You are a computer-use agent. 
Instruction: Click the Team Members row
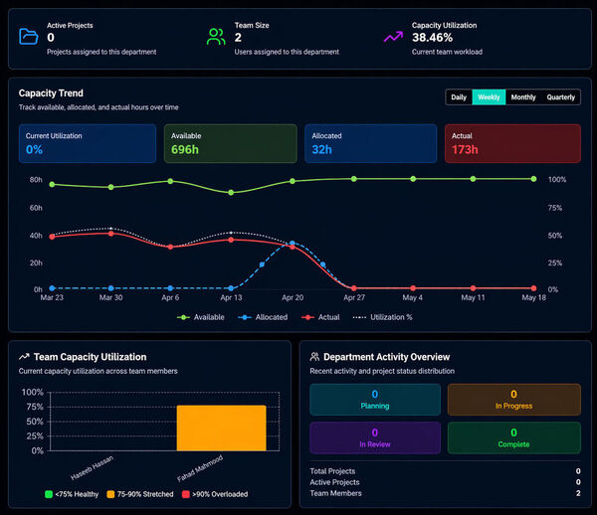pos(445,493)
